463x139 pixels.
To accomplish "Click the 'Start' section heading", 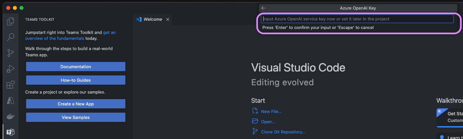I will tap(258, 100).
